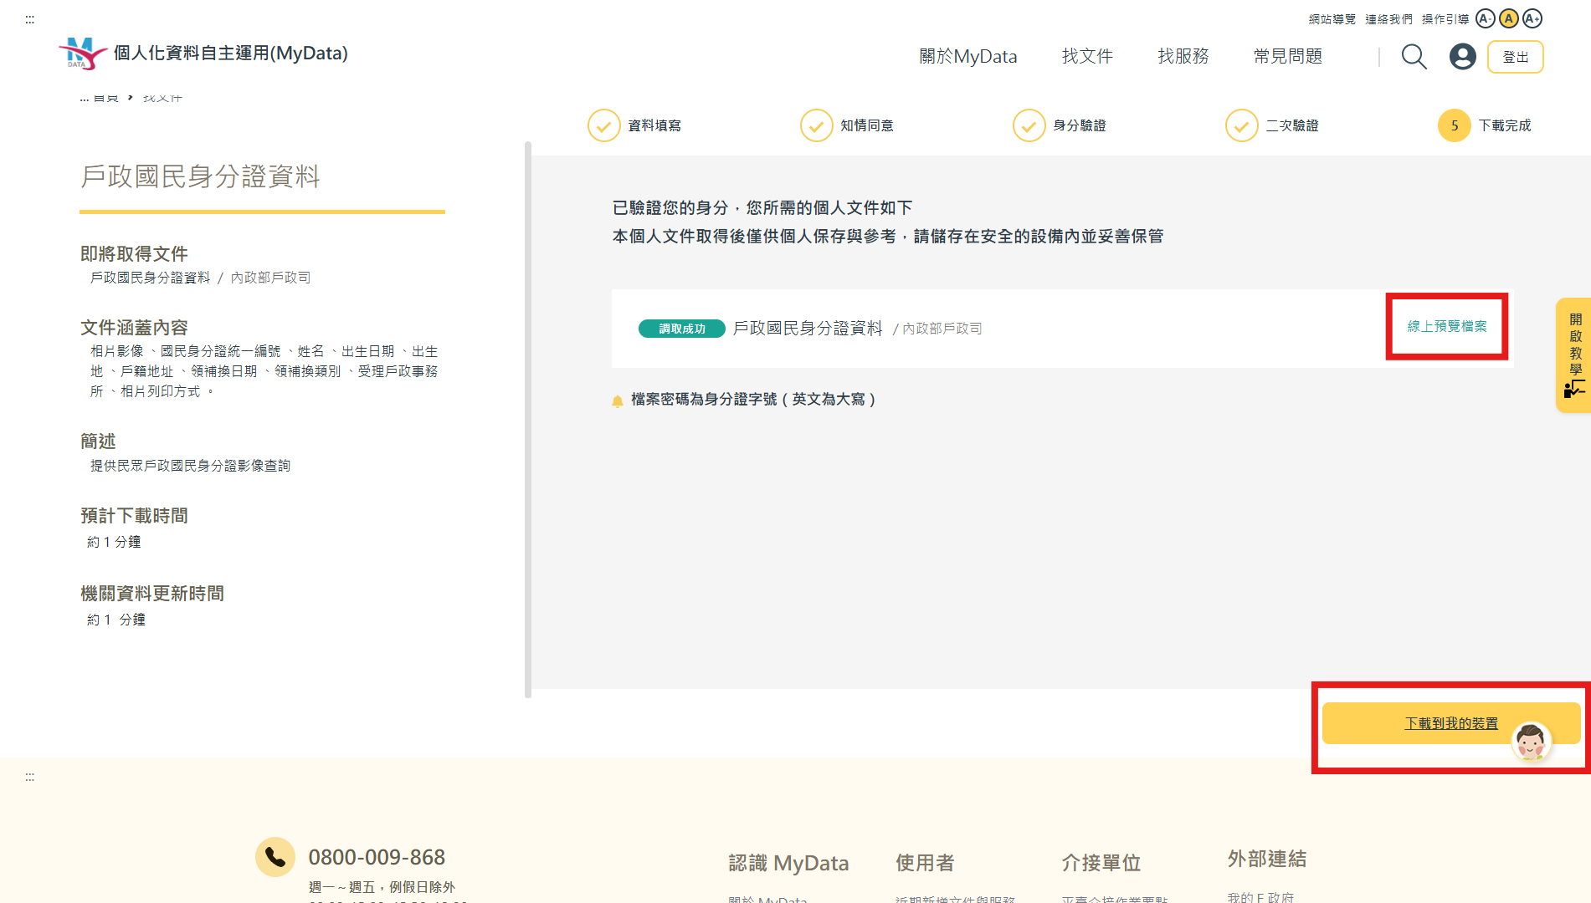1591x903 pixels.
Task: Open the user account avatar icon
Action: point(1462,57)
